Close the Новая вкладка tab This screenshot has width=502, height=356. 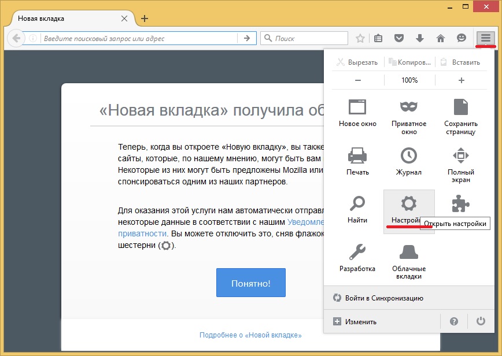(124, 18)
